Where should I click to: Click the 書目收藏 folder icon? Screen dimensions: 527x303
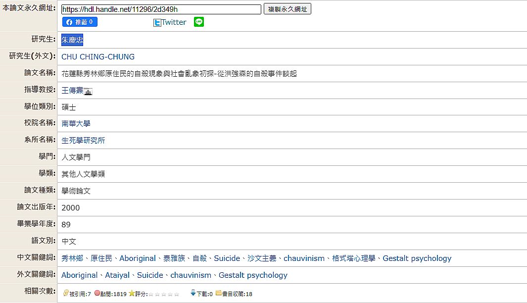[x=218, y=294]
